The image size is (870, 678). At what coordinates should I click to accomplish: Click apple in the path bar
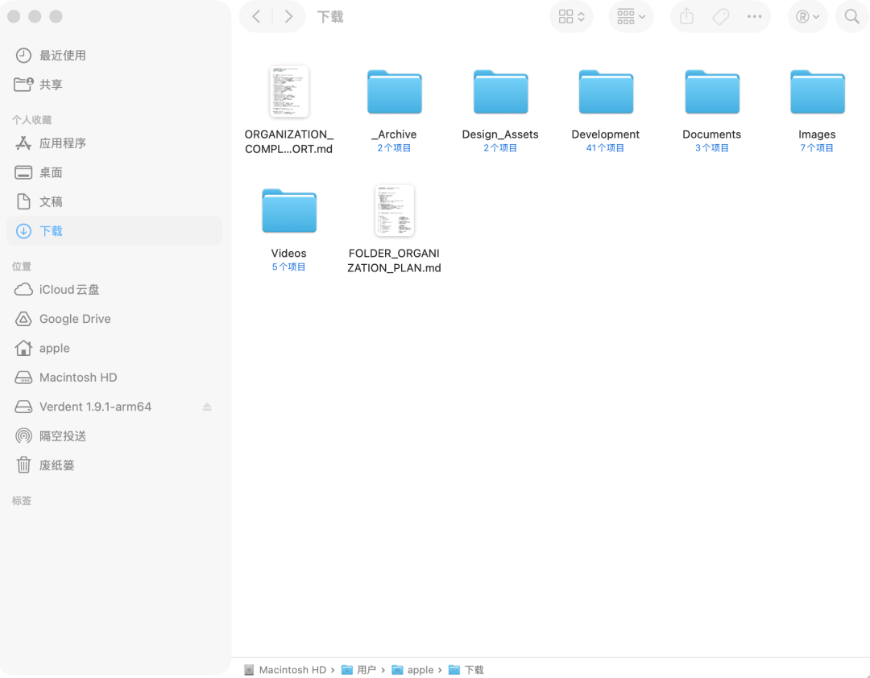tap(420, 670)
